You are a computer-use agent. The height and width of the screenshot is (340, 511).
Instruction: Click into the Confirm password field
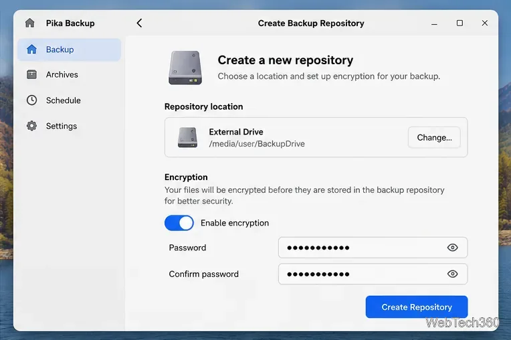point(373,274)
